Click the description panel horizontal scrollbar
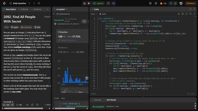Screen dimensions: 198x111 [x=24, y=108]
